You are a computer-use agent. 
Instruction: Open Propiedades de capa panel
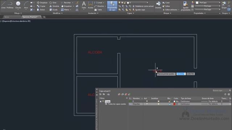click(112, 6)
